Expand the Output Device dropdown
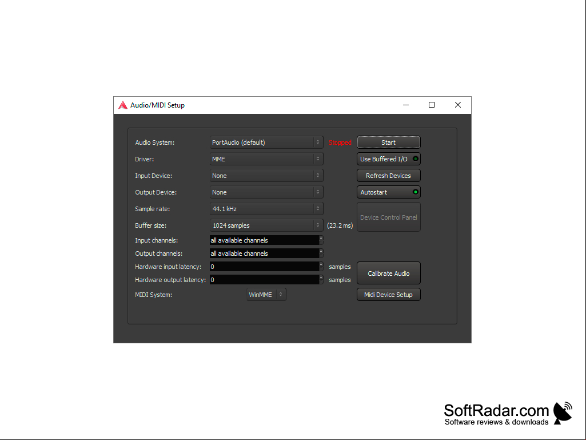 coord(266,192)
